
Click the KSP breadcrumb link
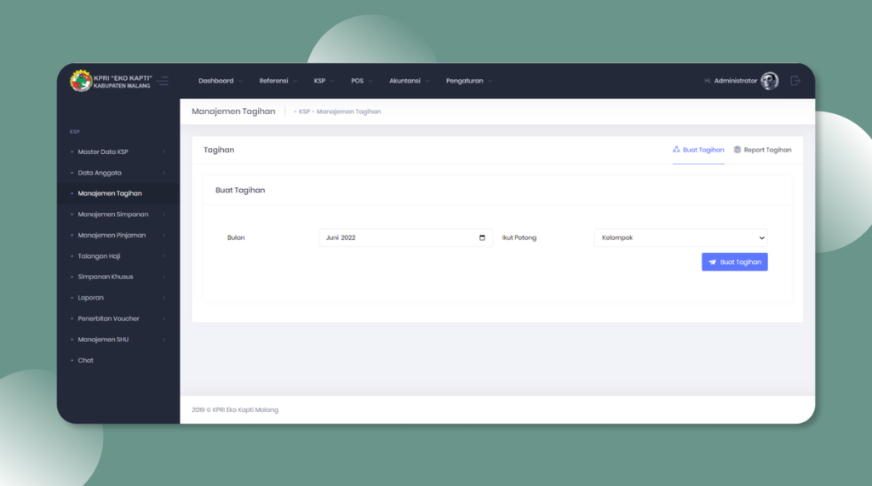(x=304, y=111)
